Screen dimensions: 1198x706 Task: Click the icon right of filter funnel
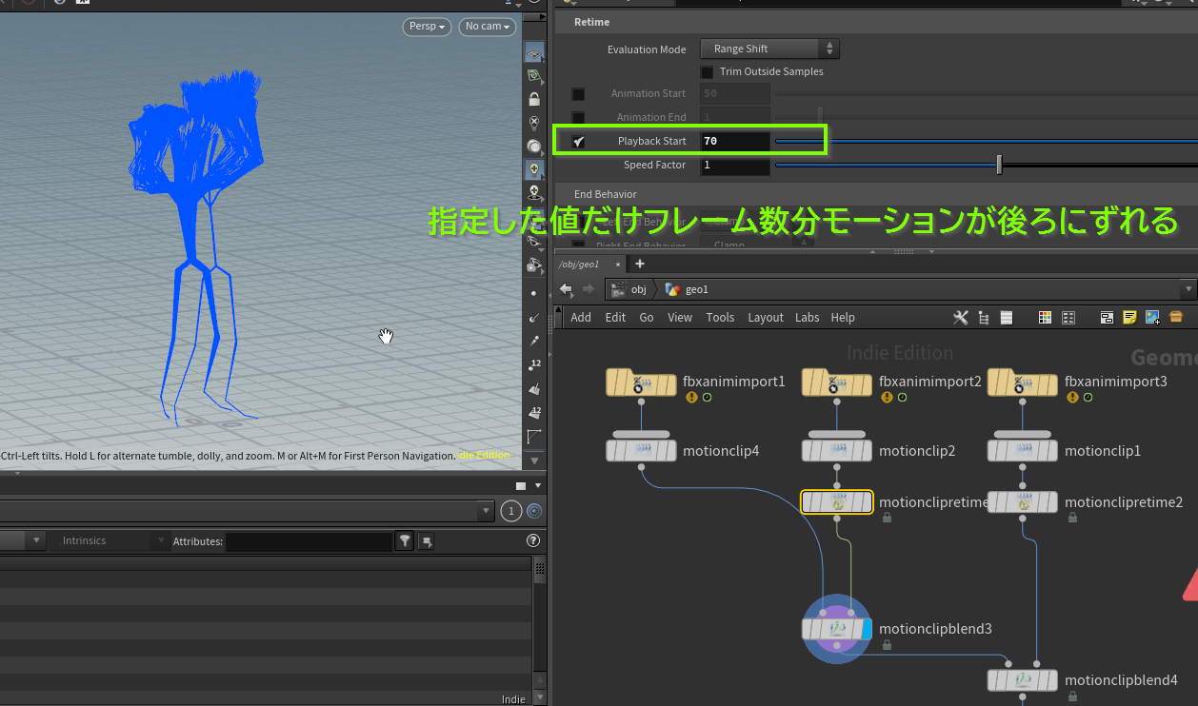point(426,540)
